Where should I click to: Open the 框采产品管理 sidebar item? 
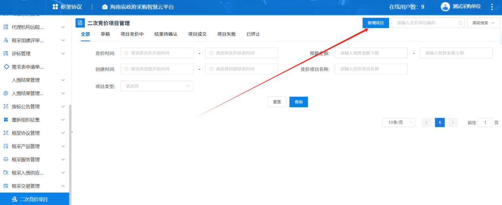[34, 146]
